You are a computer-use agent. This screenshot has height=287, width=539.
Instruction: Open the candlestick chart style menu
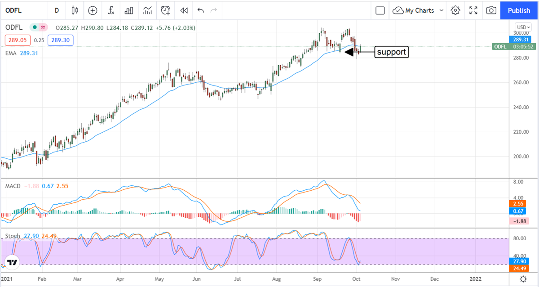pyautogui.click(x=75, y=10)
